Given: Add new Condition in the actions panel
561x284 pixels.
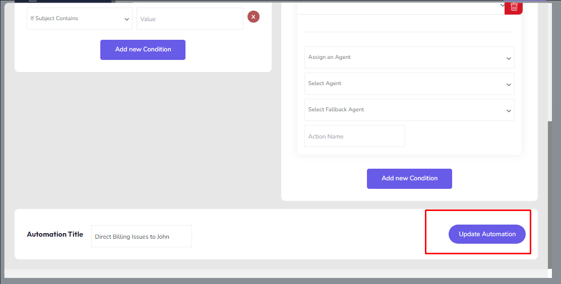Looking at the screenshot, I should (409, 179).
